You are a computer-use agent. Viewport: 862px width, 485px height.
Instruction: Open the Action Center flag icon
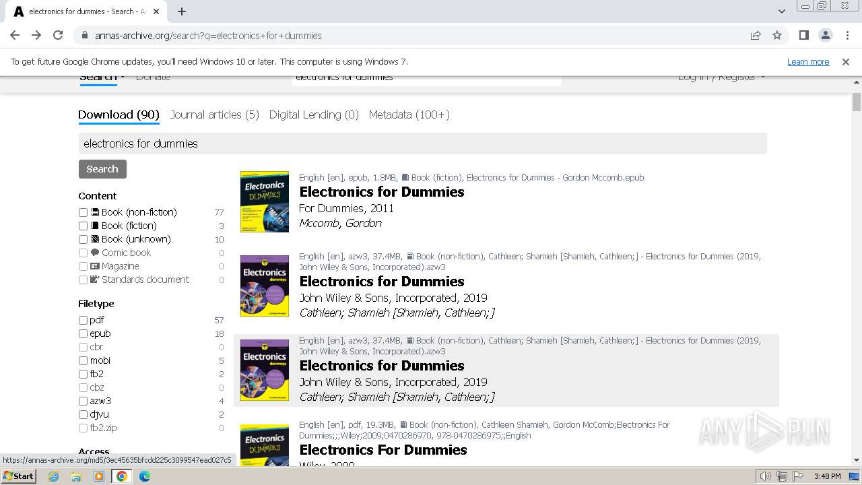[797, 476]
